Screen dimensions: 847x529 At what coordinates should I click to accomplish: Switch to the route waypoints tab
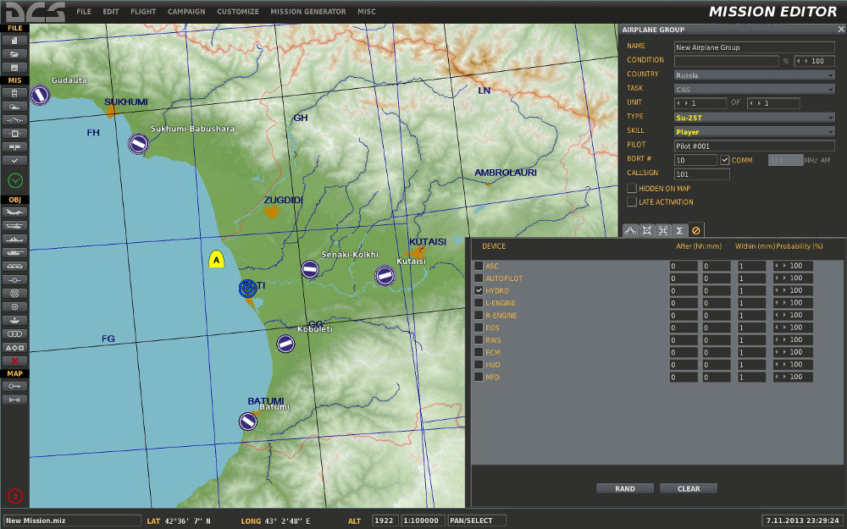tap(630, 230)
